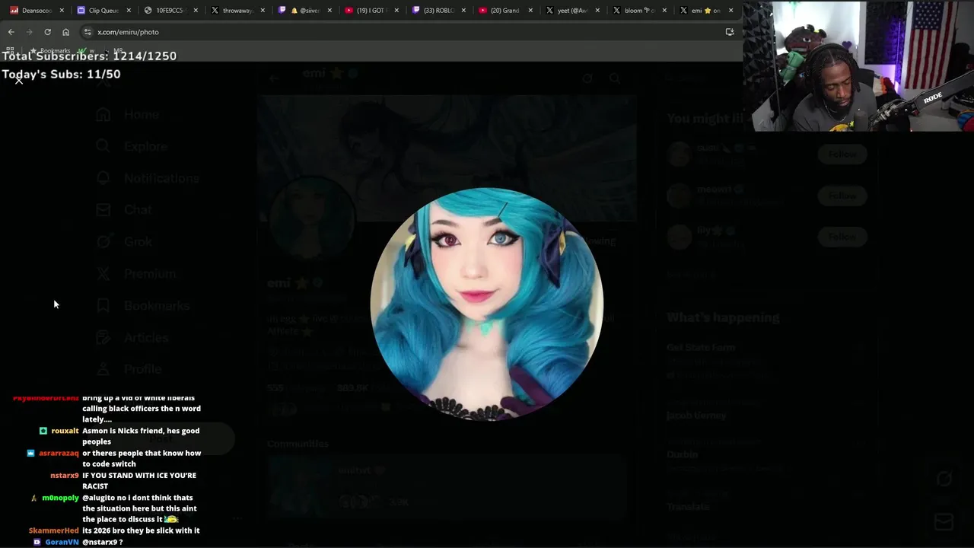Open the dimmed Home sidebar item
974x548 pixels.
[x=128, y=115]
